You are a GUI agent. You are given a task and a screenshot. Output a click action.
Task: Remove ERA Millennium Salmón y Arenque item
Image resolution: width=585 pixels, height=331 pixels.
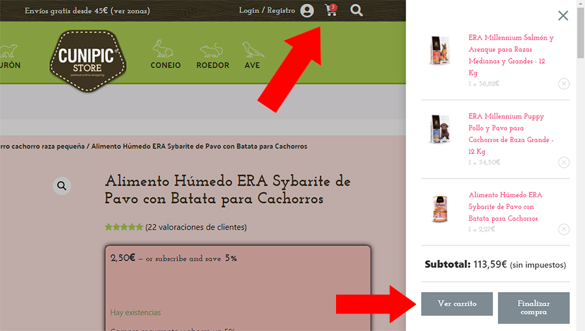pyautogui.click(x=564, y=84)
